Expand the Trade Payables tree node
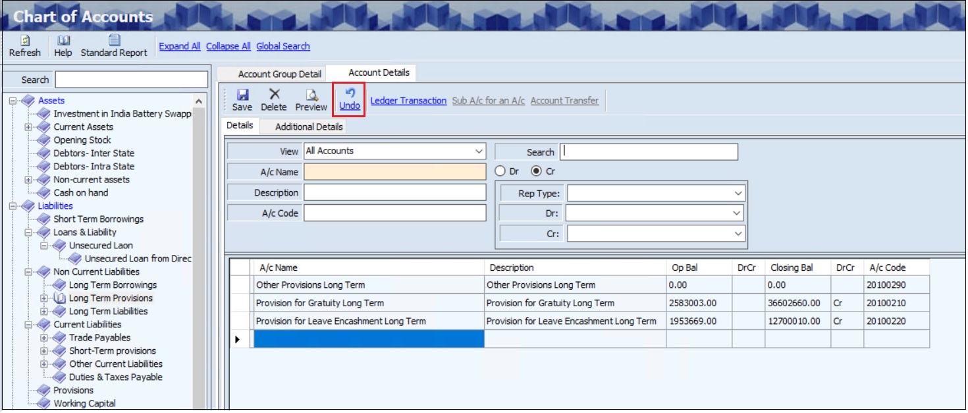 click(x=44, y=338)
